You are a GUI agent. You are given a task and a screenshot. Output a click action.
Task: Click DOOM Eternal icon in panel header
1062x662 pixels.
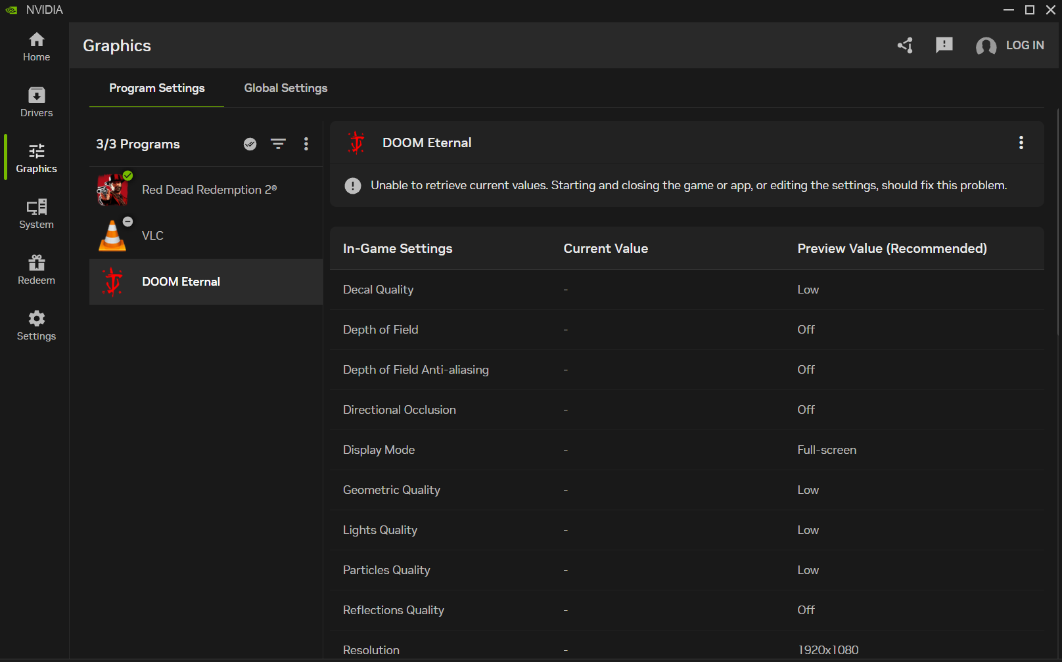tap(356, 143)
